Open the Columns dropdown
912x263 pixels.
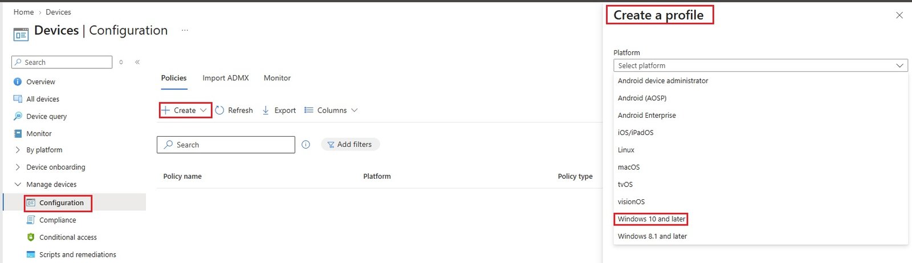click(331, 110)
